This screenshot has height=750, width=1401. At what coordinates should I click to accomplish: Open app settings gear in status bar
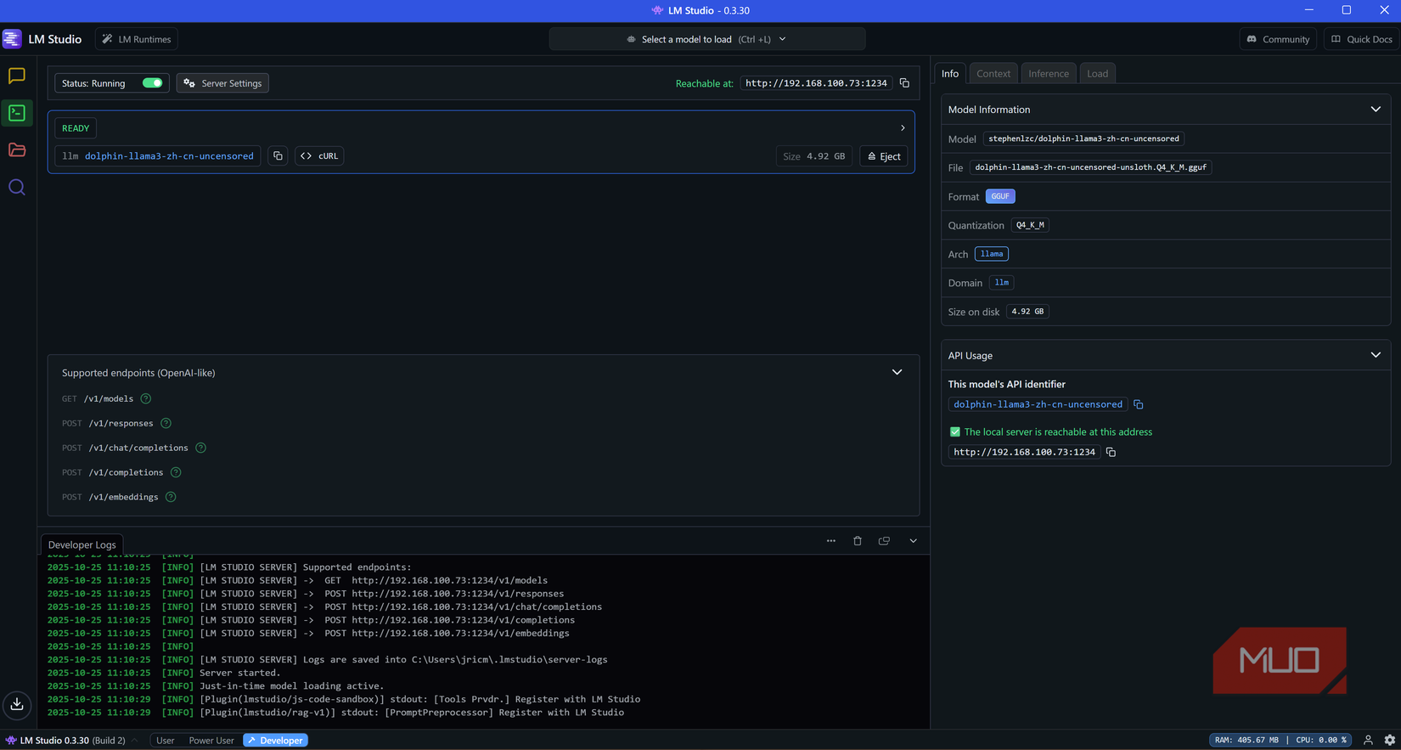(1390, 741)
